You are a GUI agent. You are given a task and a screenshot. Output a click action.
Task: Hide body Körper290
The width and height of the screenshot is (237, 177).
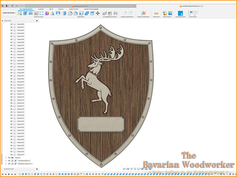(11, 24)
